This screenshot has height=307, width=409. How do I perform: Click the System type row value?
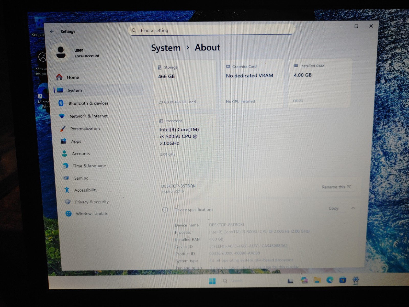click(x=251, y=260)
